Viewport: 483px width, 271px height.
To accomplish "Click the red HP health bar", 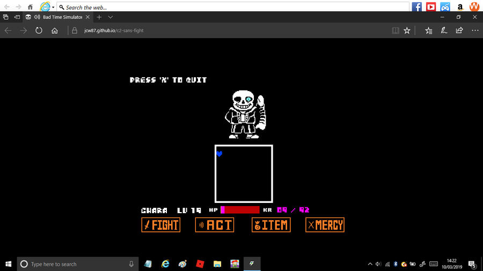I will pyautogui.click(x=240, y=210).
